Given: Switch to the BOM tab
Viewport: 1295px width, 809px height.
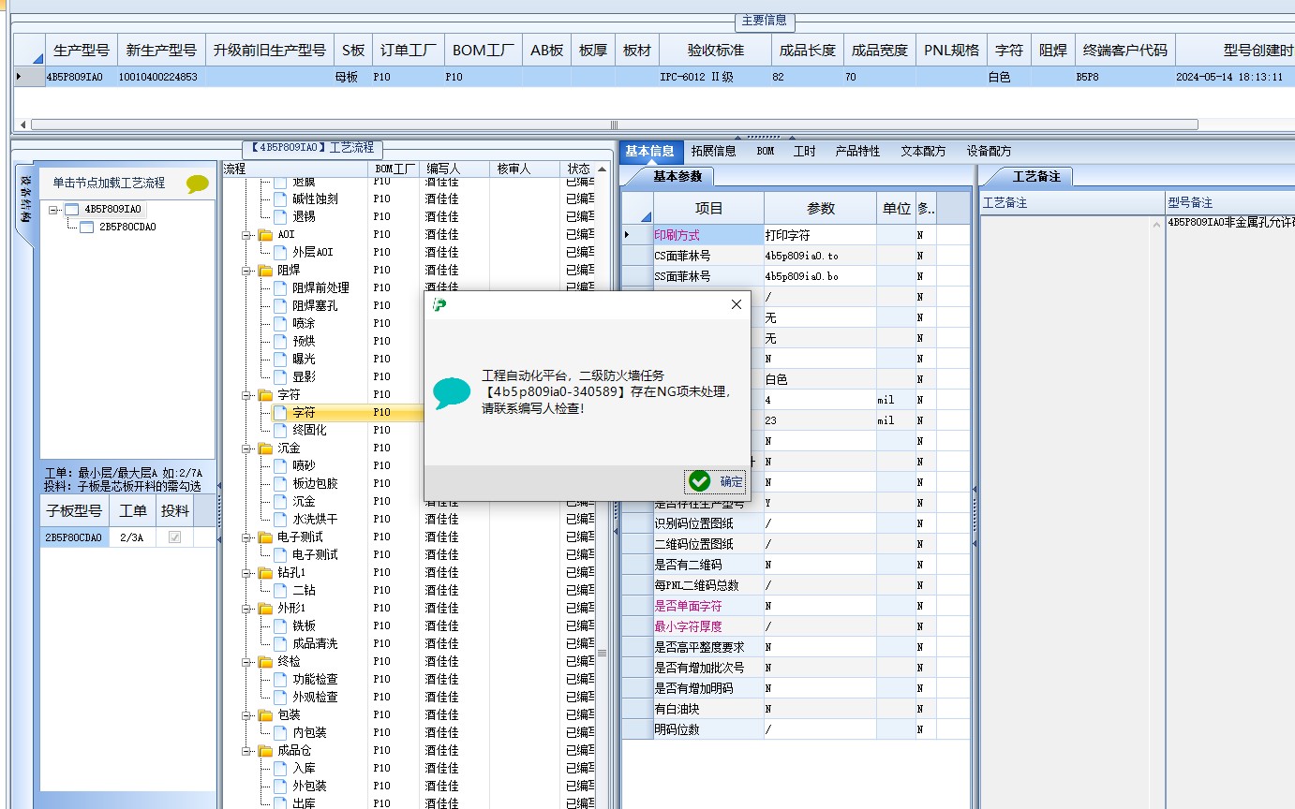Looking at the screenshot, I should [x=766, y=151].
